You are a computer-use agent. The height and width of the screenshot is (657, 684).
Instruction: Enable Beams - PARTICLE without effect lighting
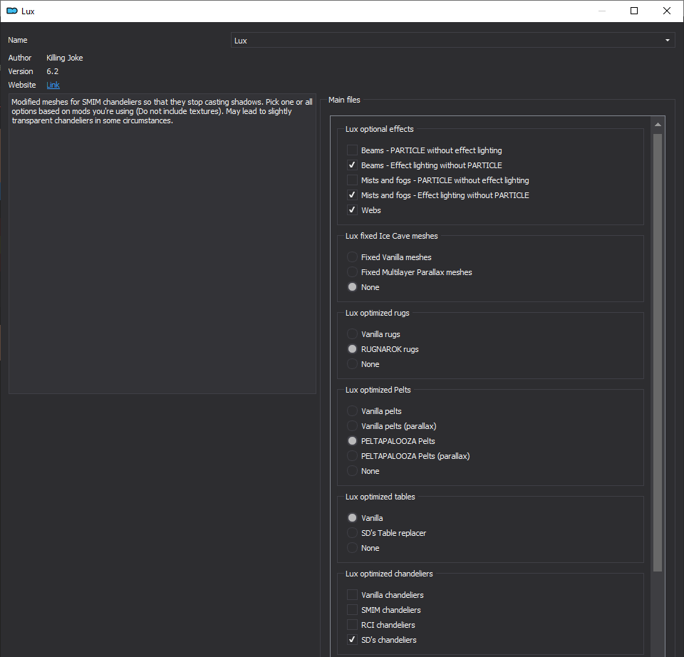click(x=352, y=150)
